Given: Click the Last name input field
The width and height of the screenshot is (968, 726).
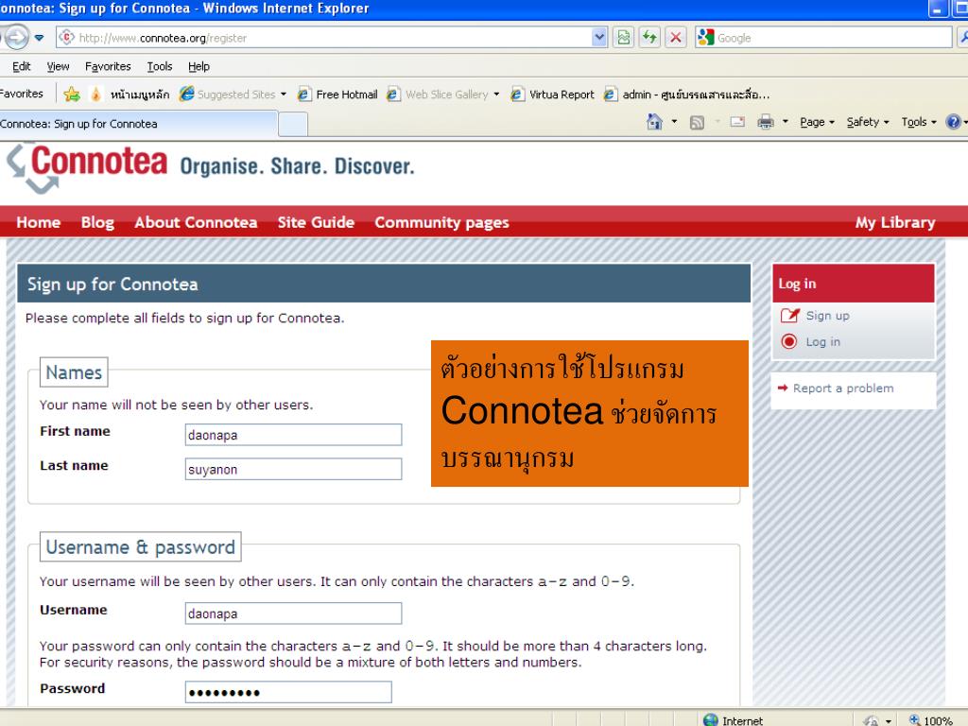Looking at the screenshot, I should [293, 469].
